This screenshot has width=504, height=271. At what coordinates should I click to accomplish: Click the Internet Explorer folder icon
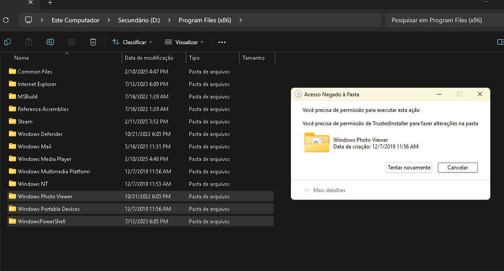tap(12, 84)
